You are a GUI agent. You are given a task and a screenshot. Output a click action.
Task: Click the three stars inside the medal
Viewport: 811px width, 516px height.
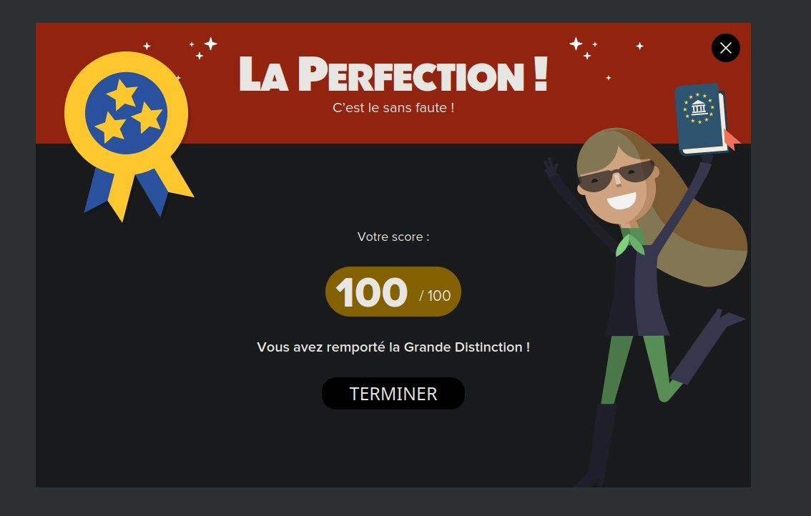click(x=128, y=111)
